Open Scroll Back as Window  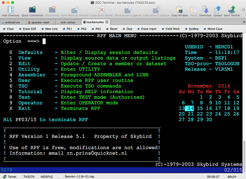75,10
